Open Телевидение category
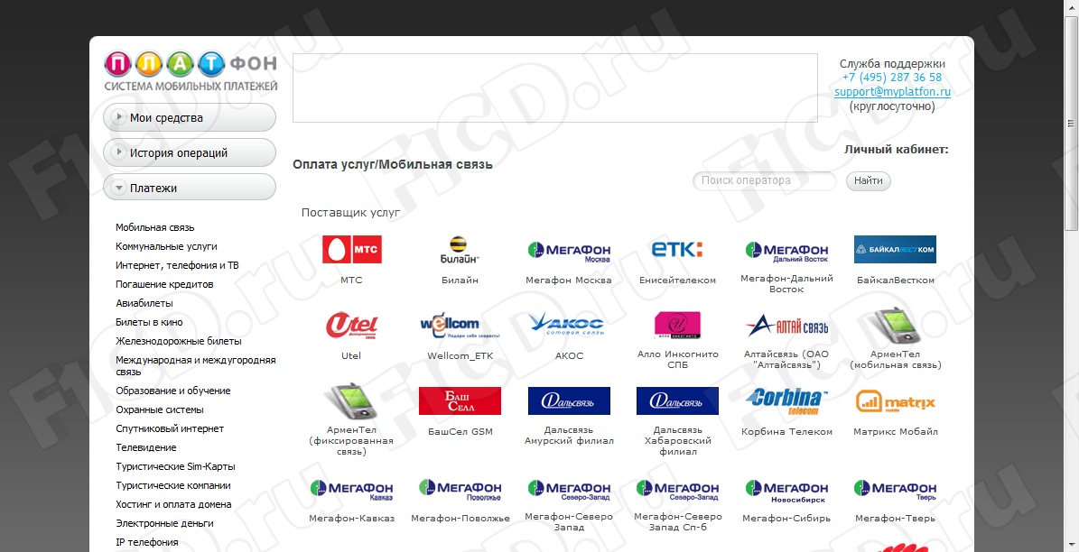Image resolution: width=1079 pixels, height=552 pixels. click(x=146, y=447)
